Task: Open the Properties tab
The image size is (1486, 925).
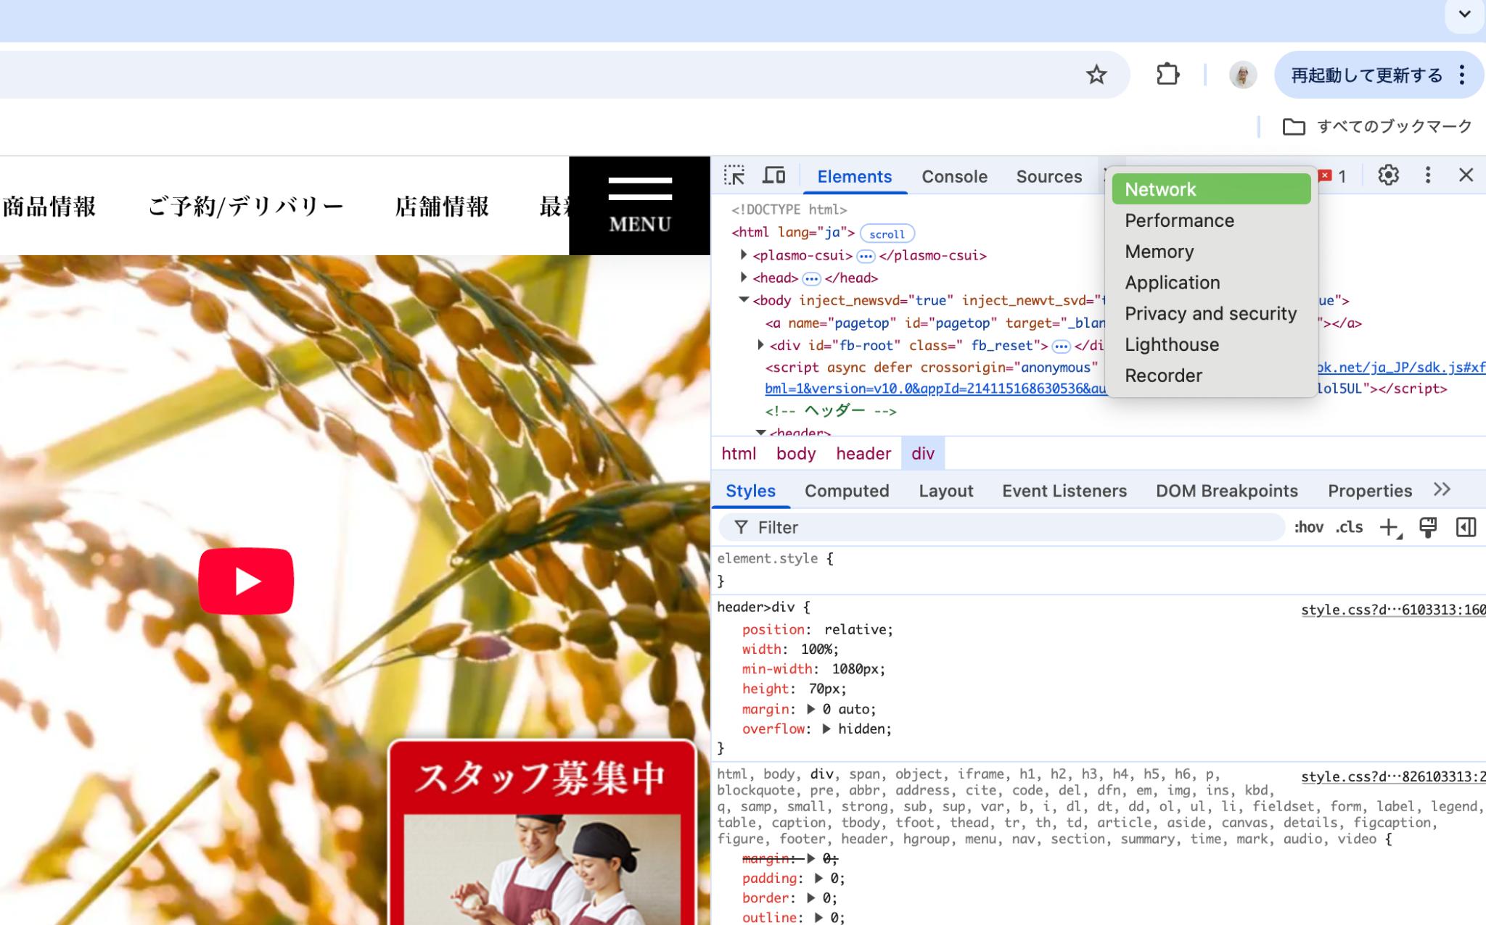Action: [x=1370, y=491]
